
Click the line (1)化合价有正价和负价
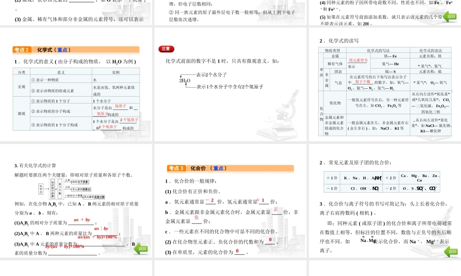(x=193, y=191)
